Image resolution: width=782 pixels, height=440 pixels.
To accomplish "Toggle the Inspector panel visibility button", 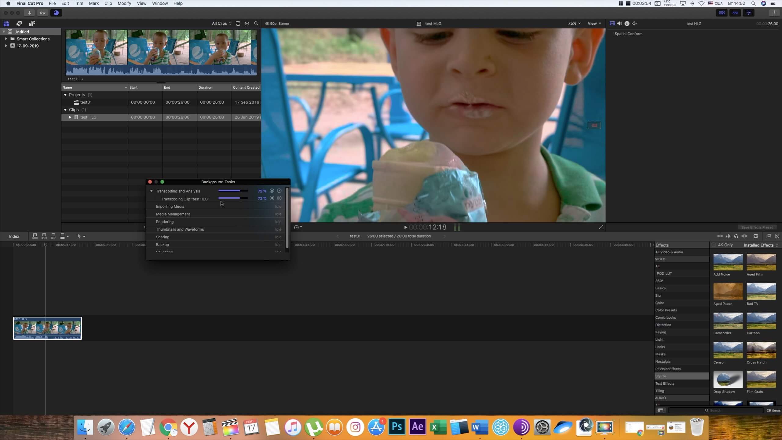I will 749,13.
